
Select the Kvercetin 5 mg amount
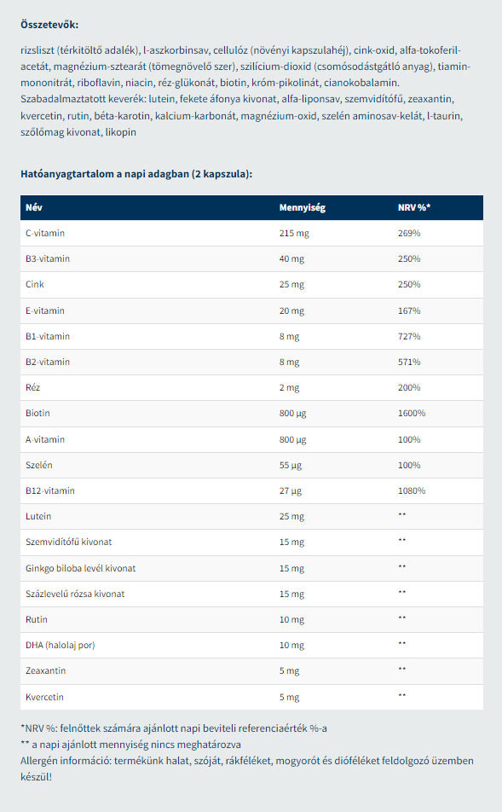pos(289,697)
